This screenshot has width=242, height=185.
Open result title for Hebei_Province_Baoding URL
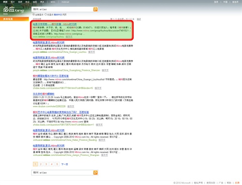click(48, 130)
